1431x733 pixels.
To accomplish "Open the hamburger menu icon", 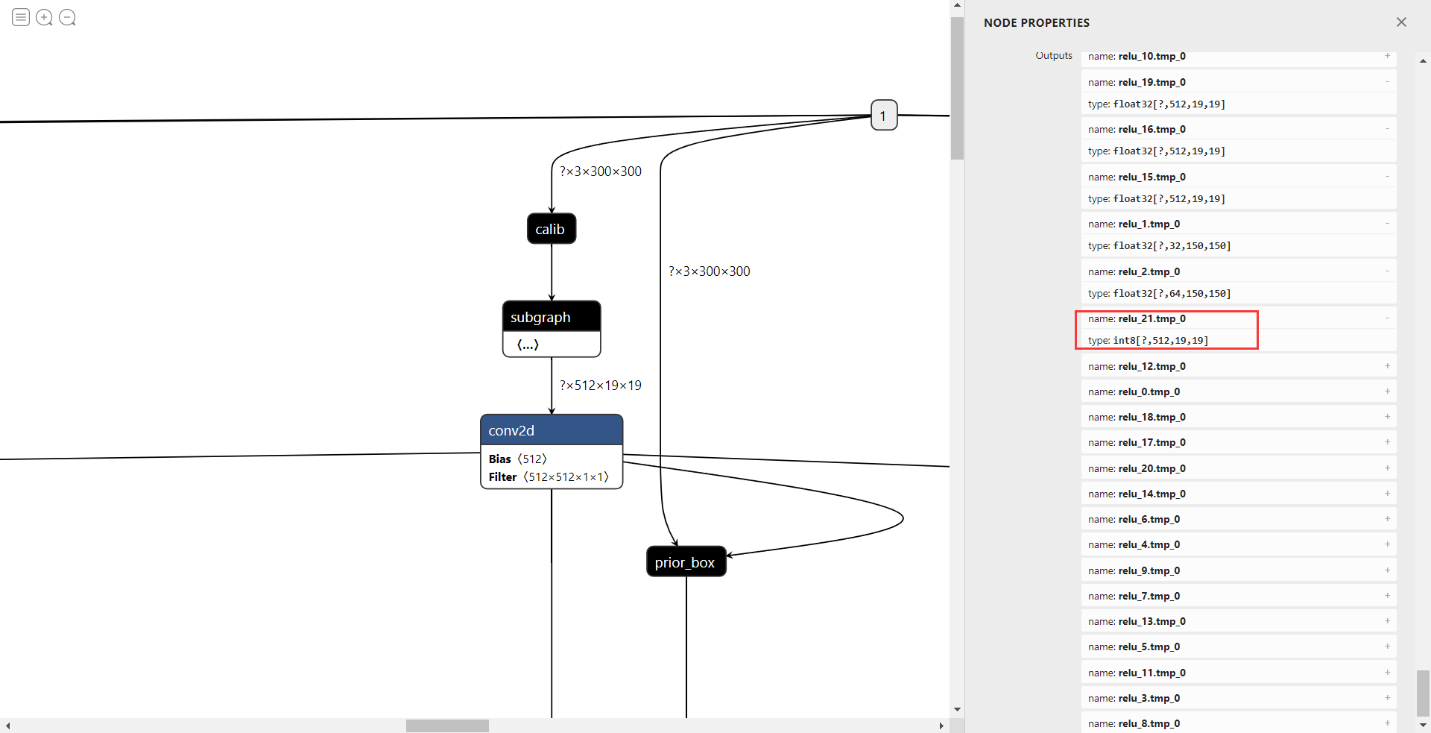I will pyautogui.click(x=21, y=17).
